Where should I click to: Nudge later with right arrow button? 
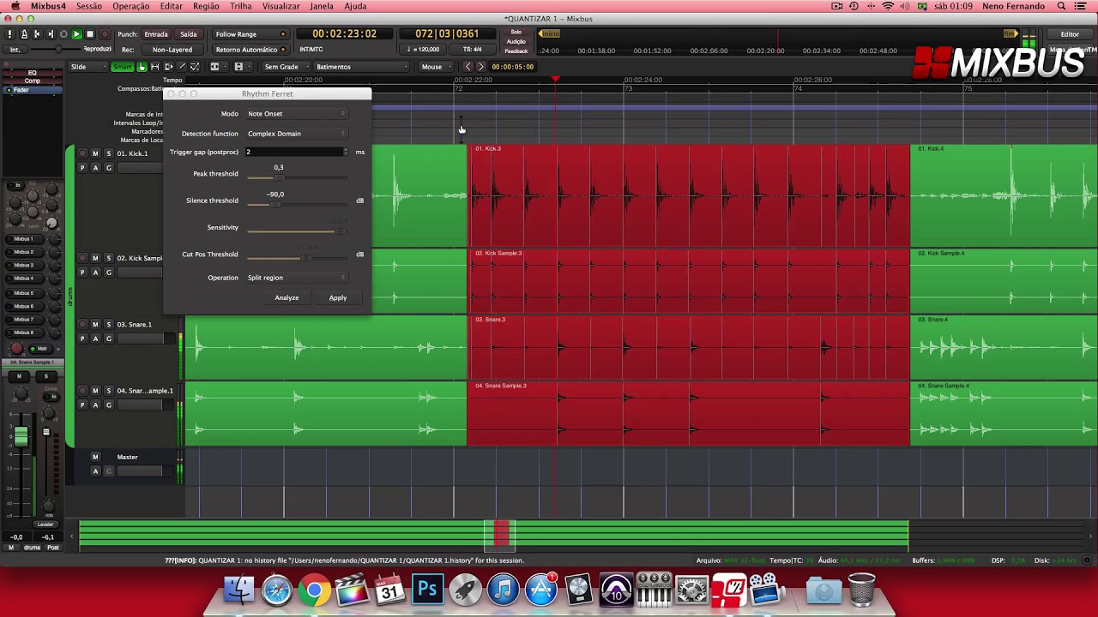pyautogui.click(x=480, y=67)
